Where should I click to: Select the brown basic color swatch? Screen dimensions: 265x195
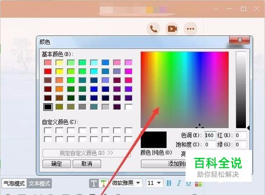[59, 98]
